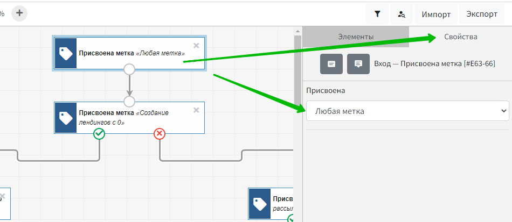Remove the «Любая метка» block with its X
The image size is (512, 222).
(196, 46)
